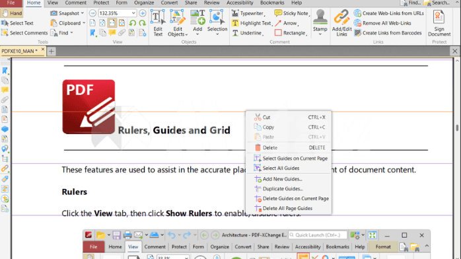Expand the Add objects dropdown arrow
This screenshot has height=259, width=461.
point(197,34)
